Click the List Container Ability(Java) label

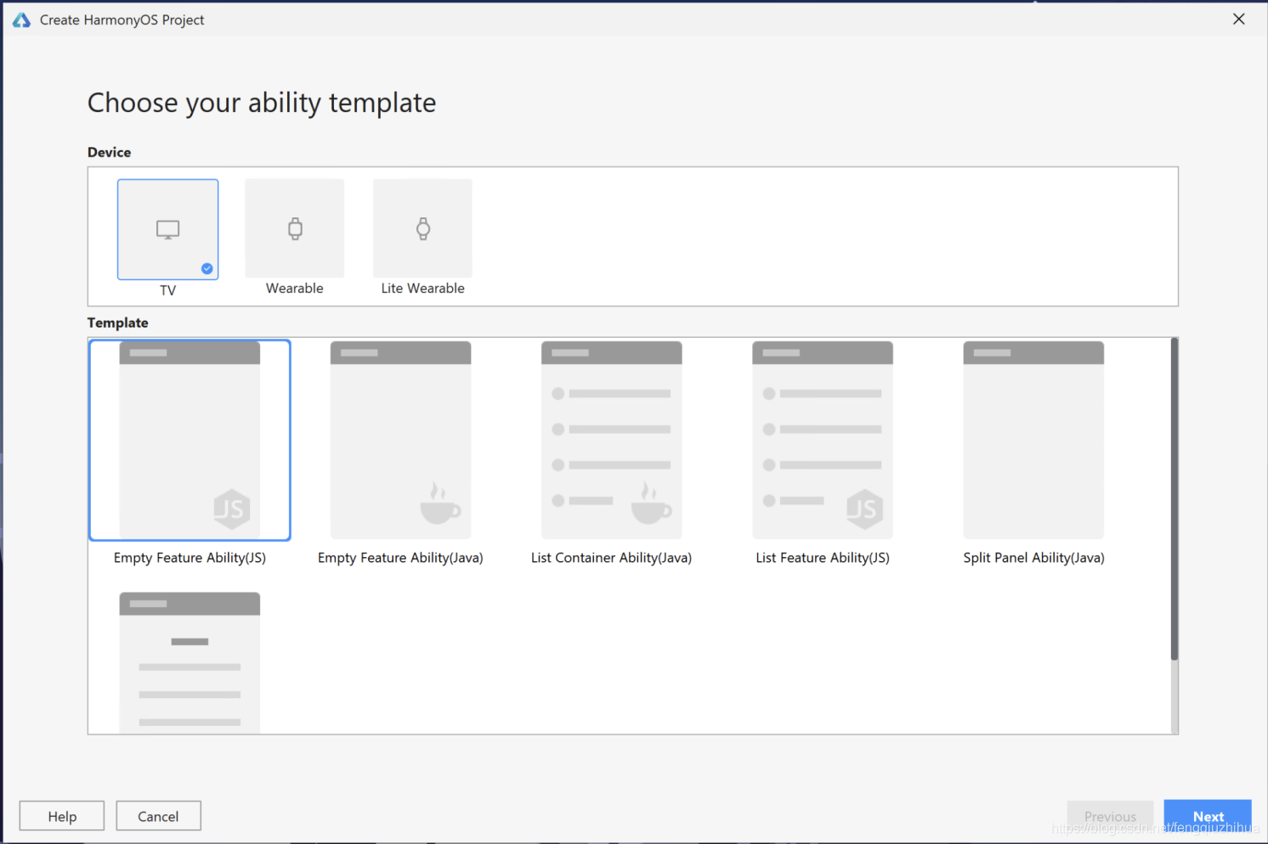pos(611,558)
